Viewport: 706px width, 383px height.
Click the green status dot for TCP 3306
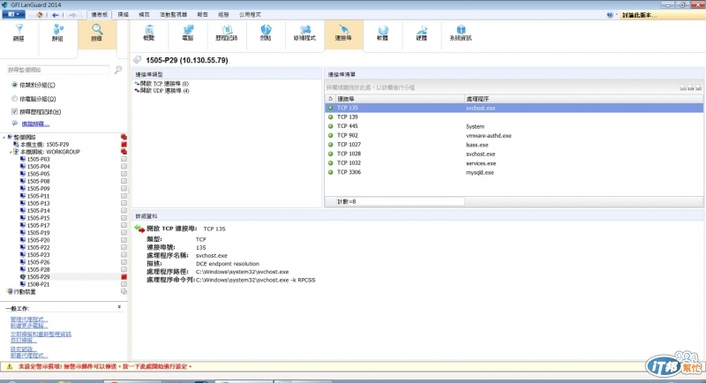click(x=330, y=172)
